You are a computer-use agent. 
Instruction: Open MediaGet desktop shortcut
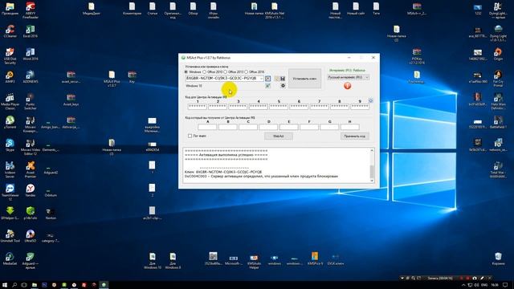click(10, 258)
